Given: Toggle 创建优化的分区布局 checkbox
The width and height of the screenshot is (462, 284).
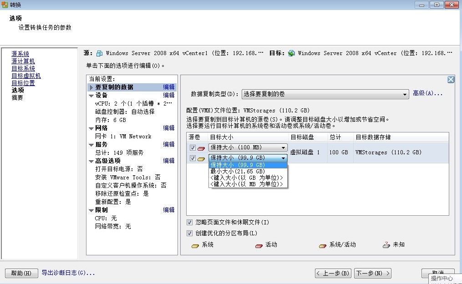Looking at the screenshot, I should pos(189,233).
